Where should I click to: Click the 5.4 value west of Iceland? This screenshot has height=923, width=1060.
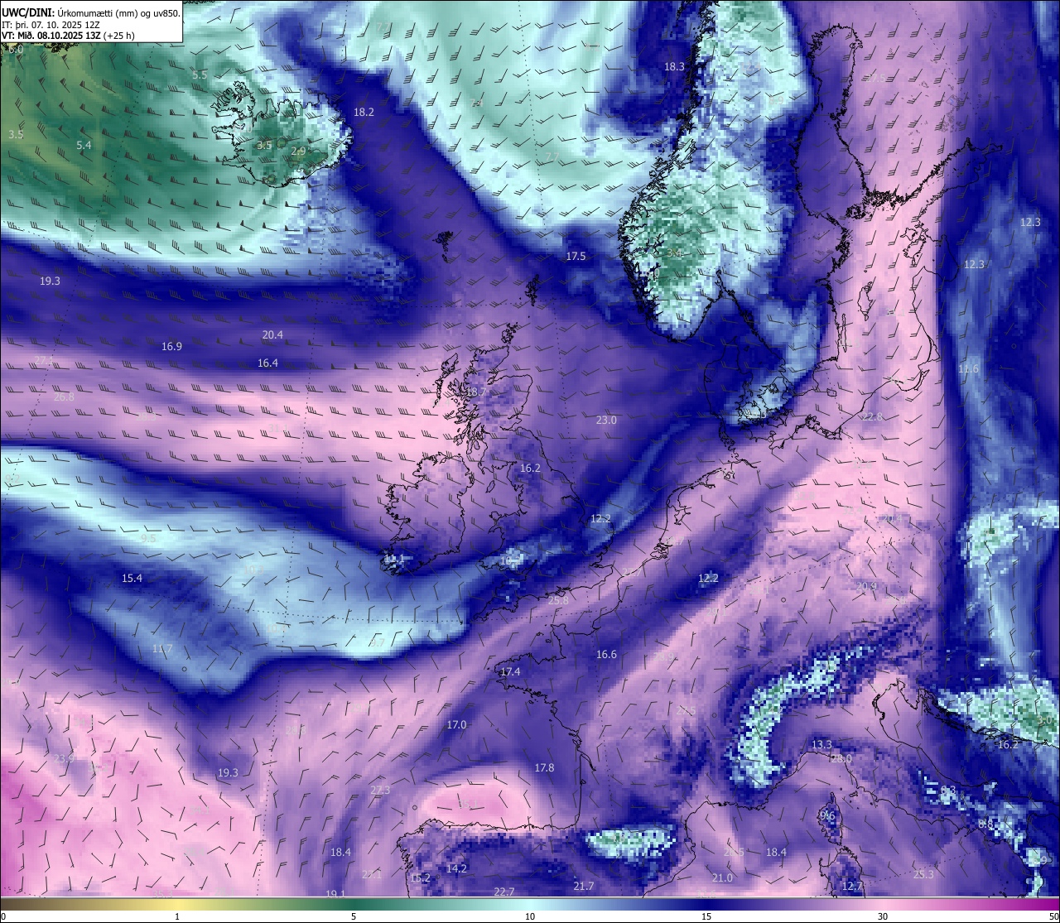click(84, 145)
